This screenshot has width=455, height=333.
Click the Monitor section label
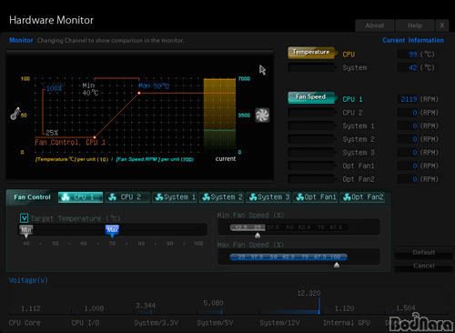tap(21, 40)
